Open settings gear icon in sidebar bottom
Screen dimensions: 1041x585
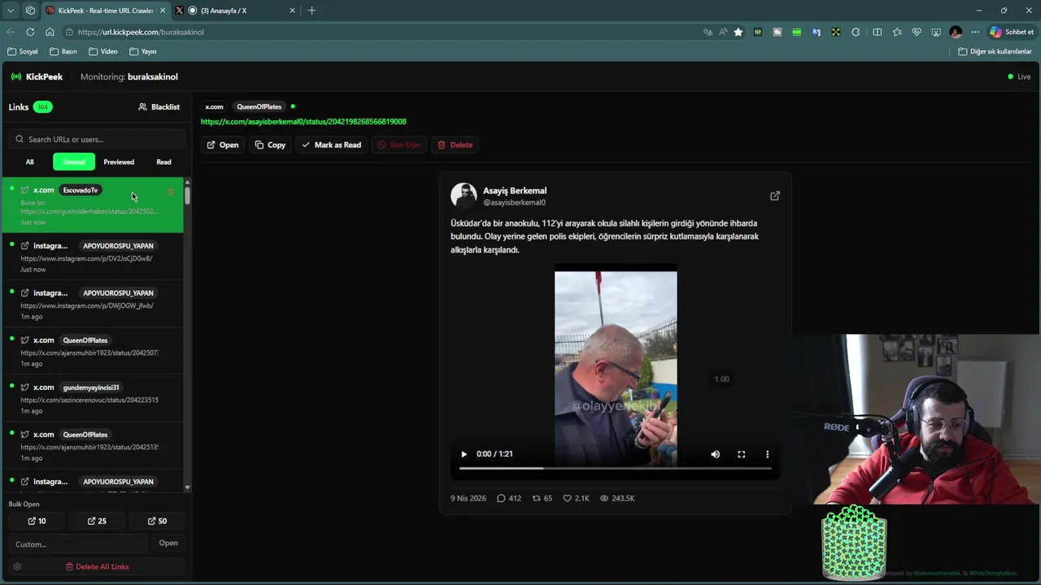[x=17, y=566]
